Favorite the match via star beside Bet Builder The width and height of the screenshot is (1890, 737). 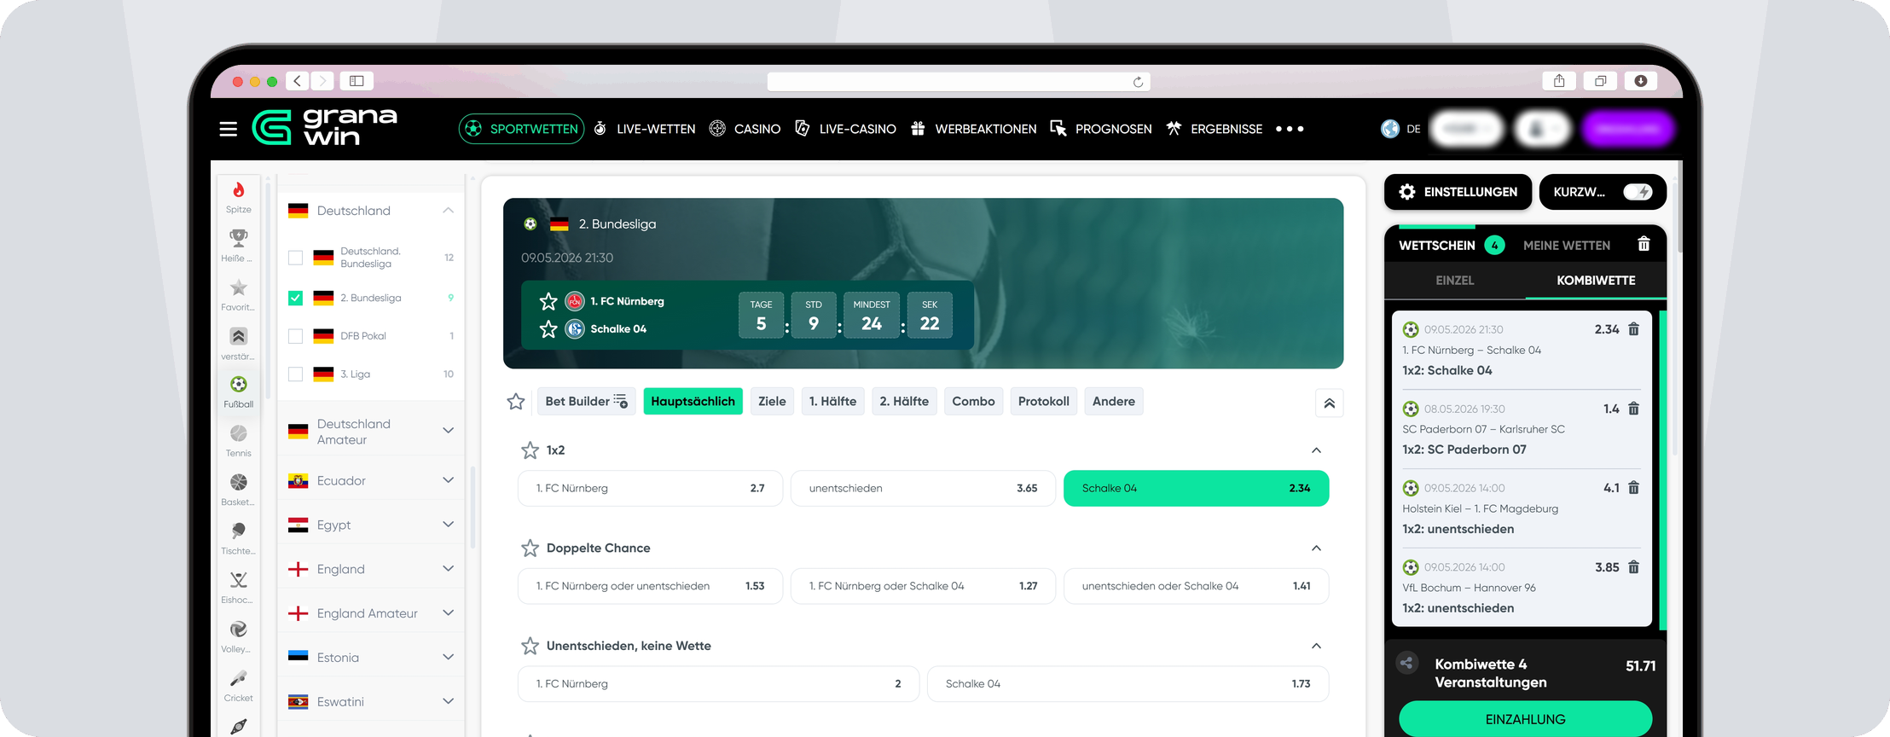click(x=516, y=401)
